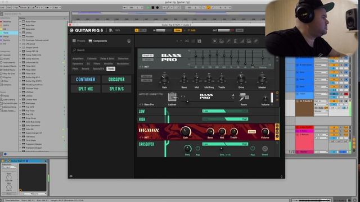360x202 pixels.
Task: Open the tape deck post icon
Action: click(x=249, y=41)
